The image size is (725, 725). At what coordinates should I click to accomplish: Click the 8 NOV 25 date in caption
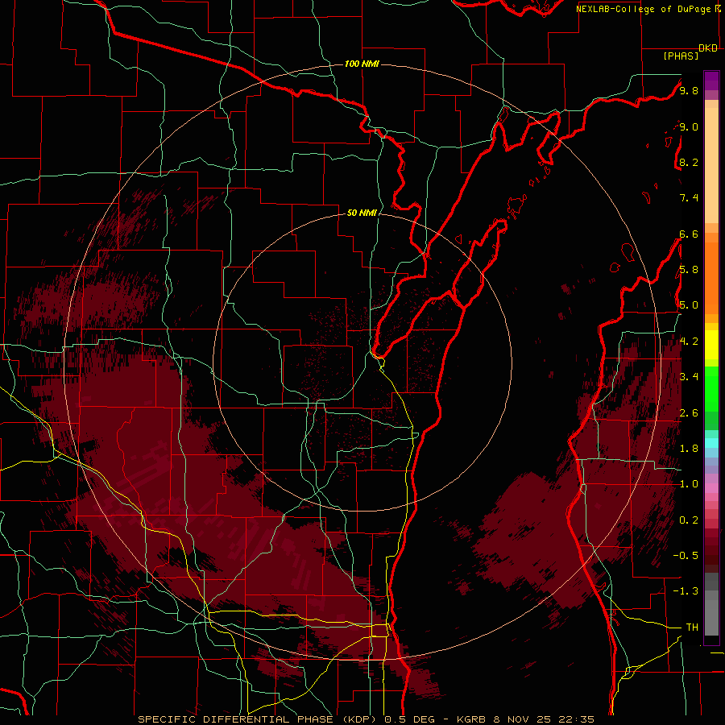pos(522,719)
